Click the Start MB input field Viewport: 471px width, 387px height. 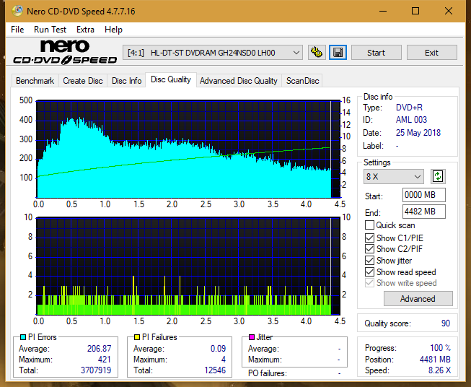424,195
